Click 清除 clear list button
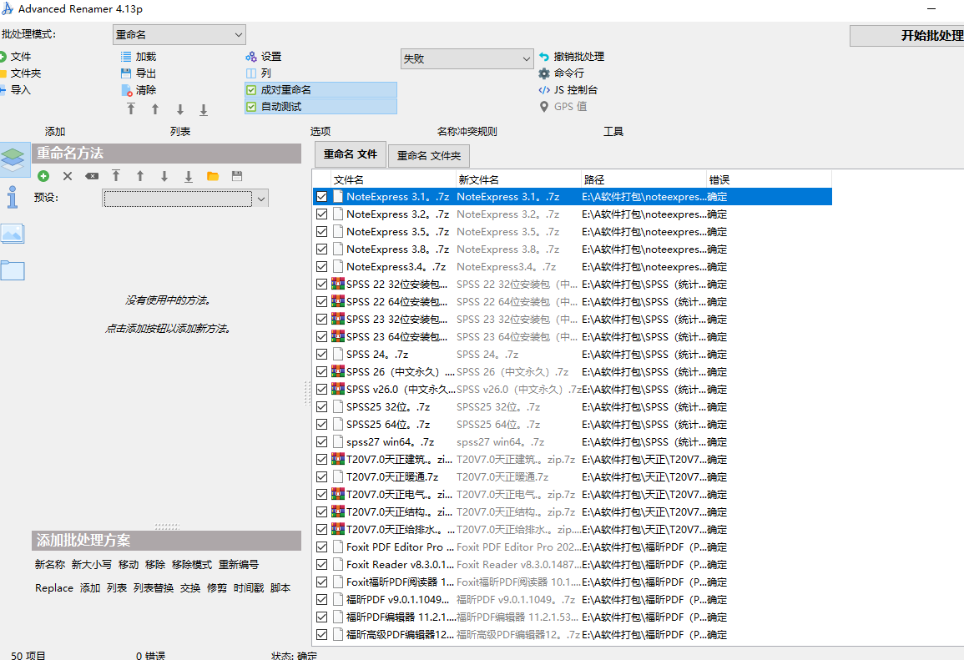 point(139,90)
